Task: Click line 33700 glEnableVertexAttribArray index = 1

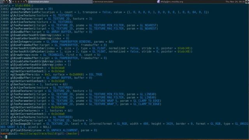Action: pyautogui.click(x=35, y=35)
